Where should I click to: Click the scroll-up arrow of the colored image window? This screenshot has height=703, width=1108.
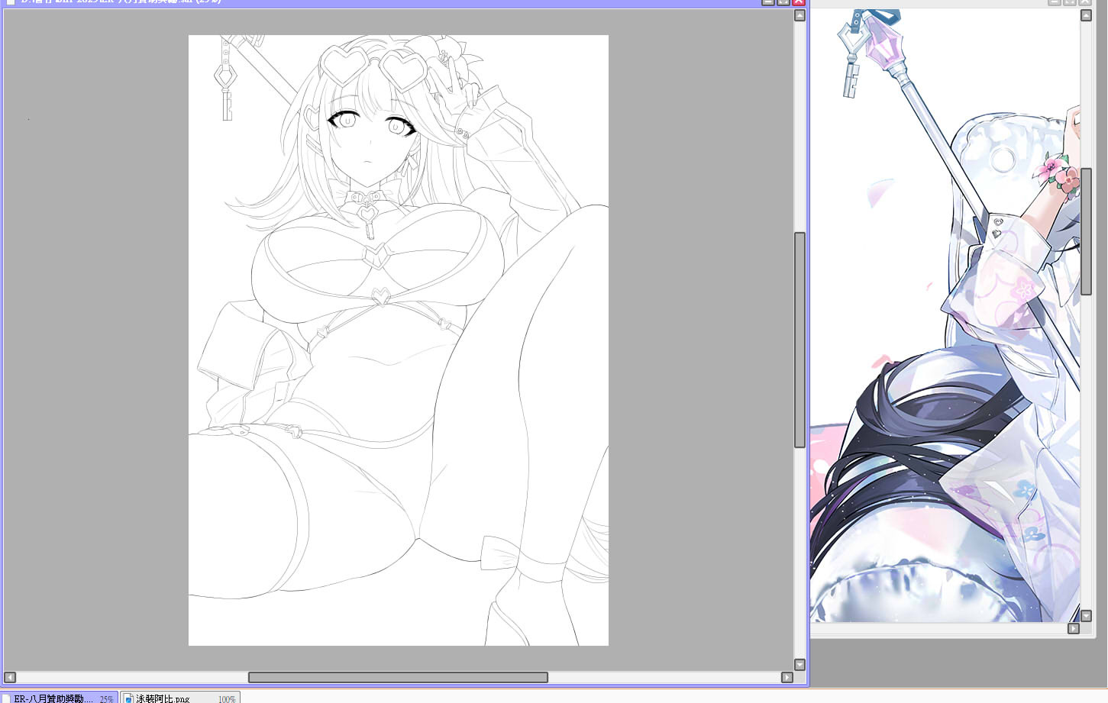tap(1086, 15)
